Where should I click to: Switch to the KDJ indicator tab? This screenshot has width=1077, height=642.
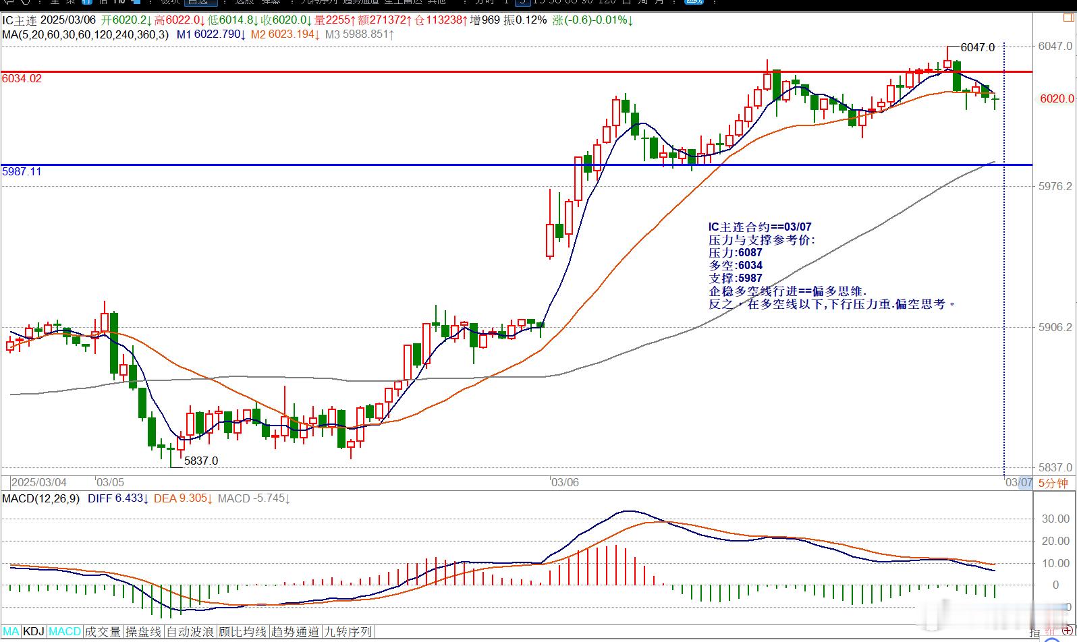34,632
